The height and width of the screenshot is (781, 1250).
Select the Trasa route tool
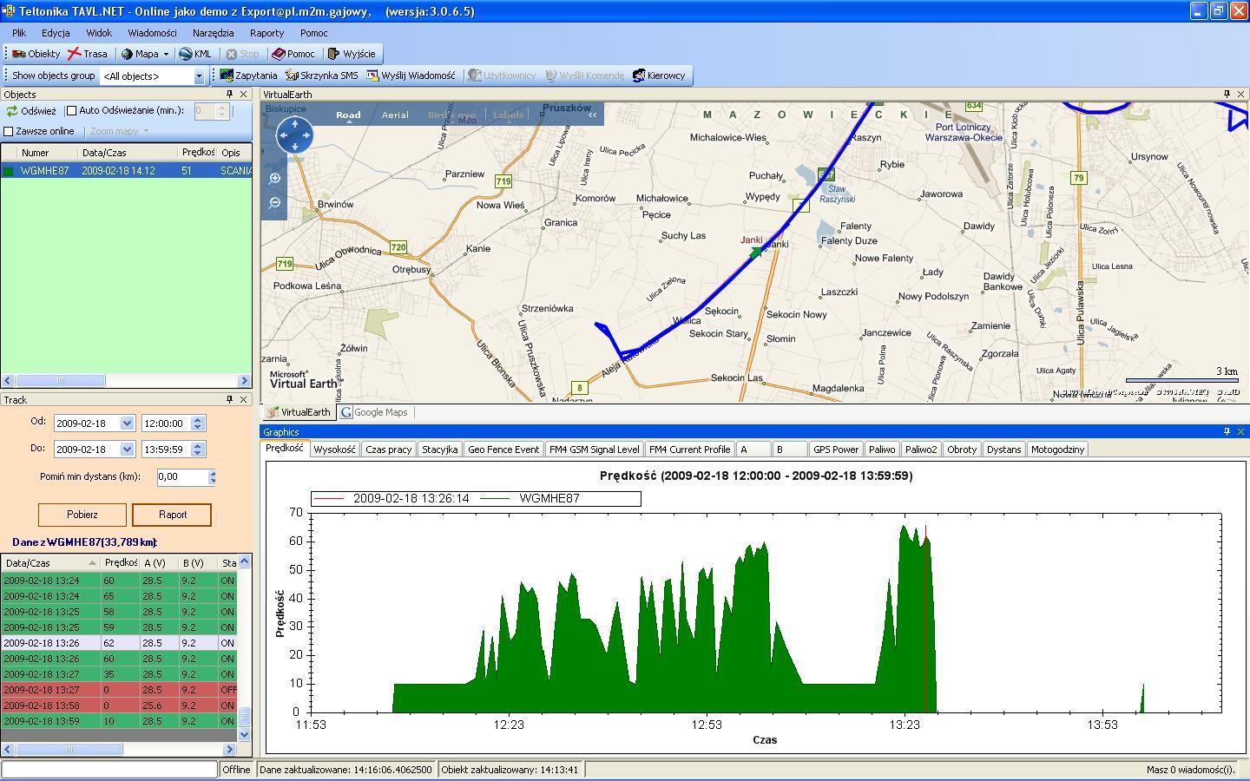(87, 54)
